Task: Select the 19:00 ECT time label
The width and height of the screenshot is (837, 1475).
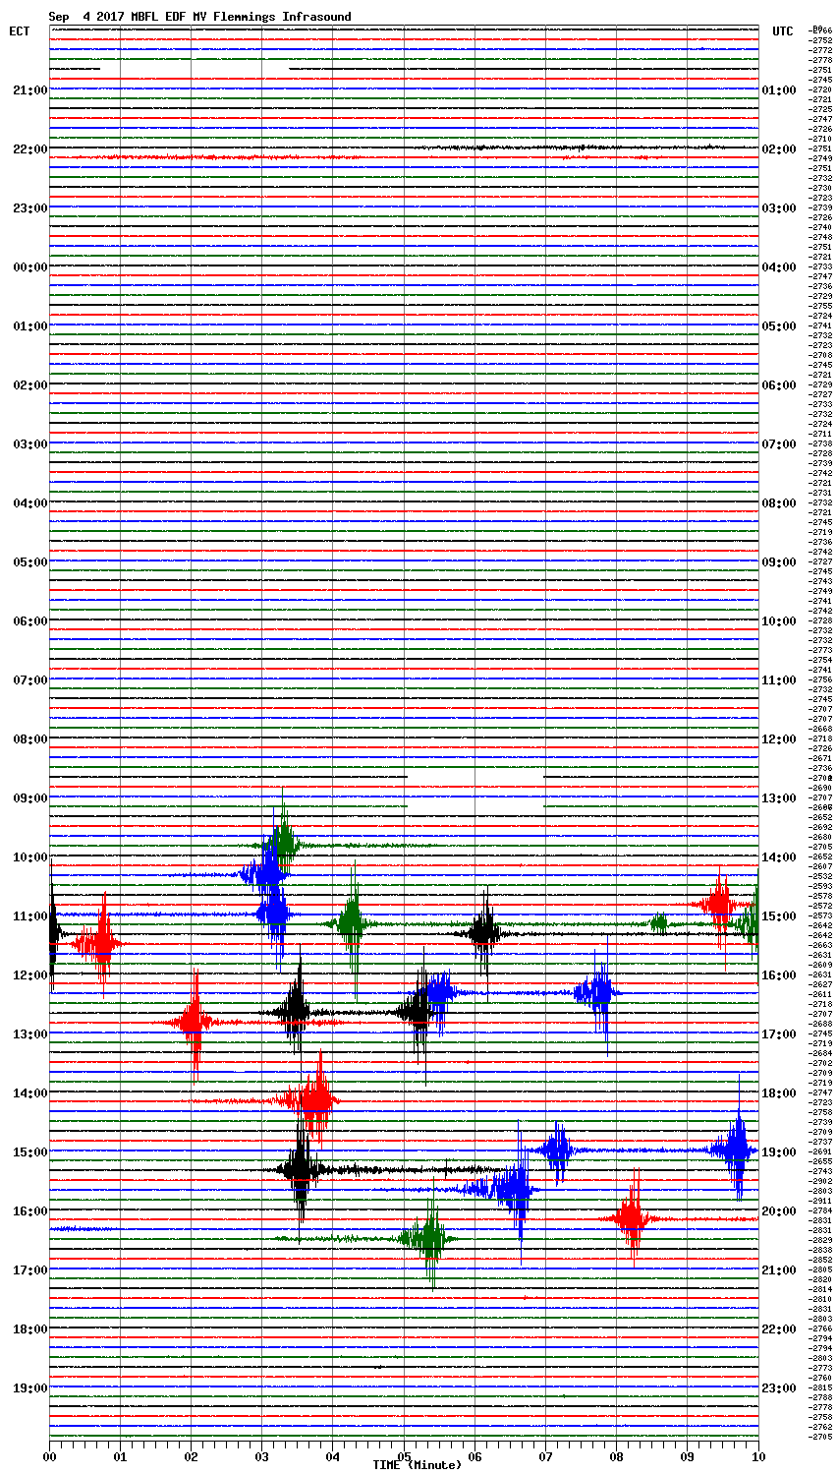Action: click(x=29, y=1388)
